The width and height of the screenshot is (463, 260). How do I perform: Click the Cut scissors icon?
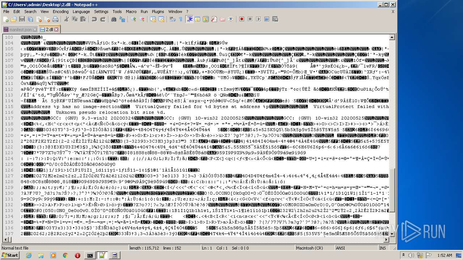(67, 19)
